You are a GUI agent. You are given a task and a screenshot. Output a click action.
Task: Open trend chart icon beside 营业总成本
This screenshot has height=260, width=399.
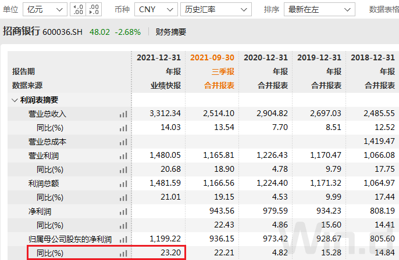click(123, 142)
